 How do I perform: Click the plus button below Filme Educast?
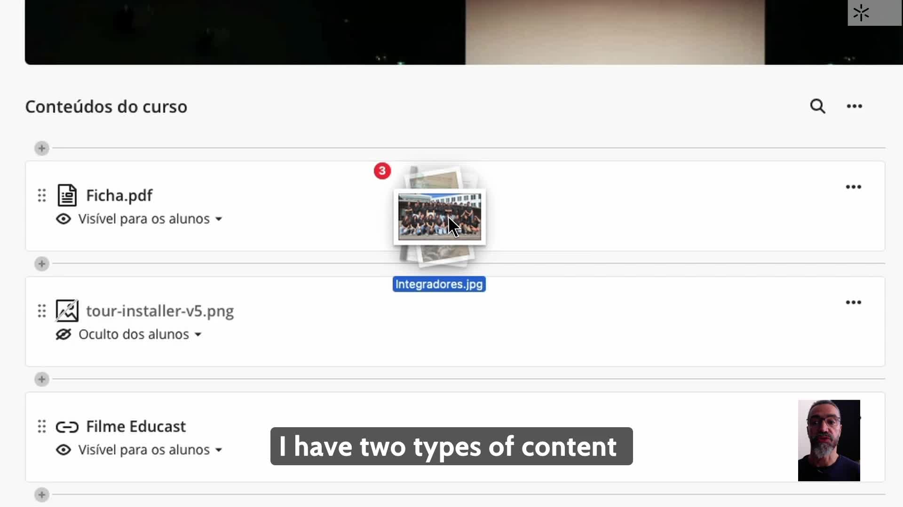[x=42, y=495]
